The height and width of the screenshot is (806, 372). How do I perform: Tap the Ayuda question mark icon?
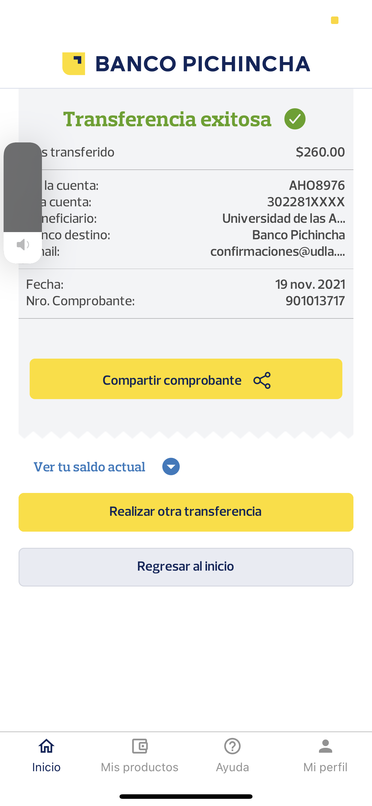pos(232,746)
